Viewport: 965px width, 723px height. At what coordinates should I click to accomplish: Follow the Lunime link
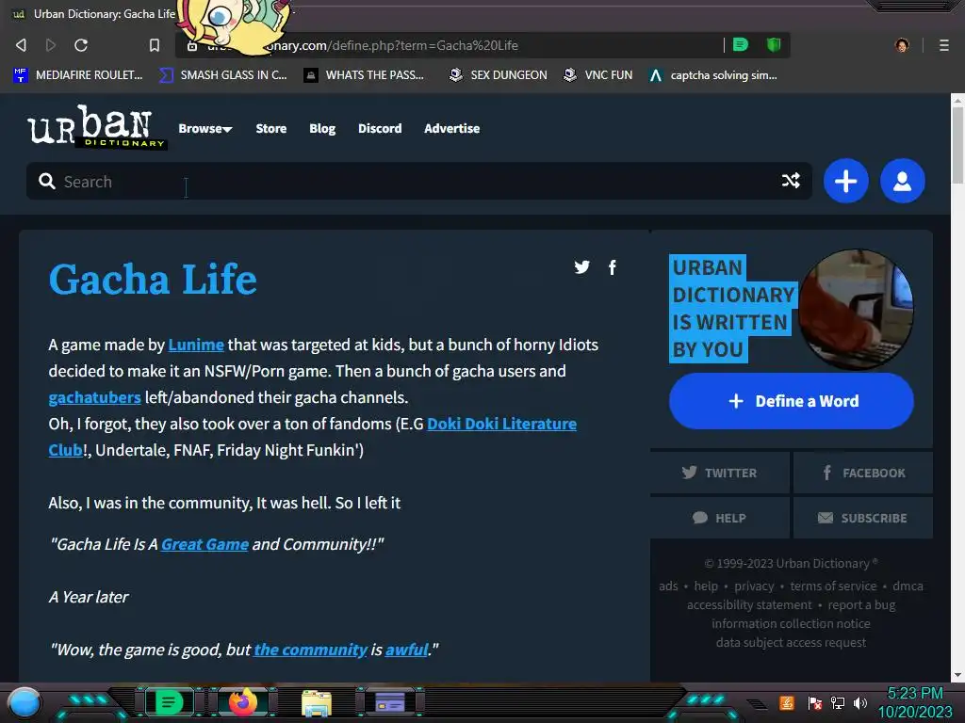196,345
